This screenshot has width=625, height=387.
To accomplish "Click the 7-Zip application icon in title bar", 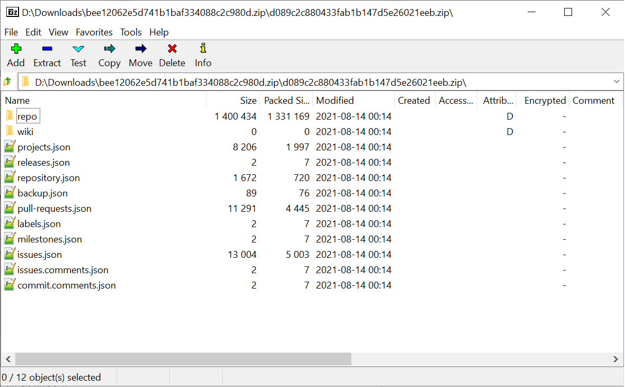I will pyautogui.click(x=12, y=12).
